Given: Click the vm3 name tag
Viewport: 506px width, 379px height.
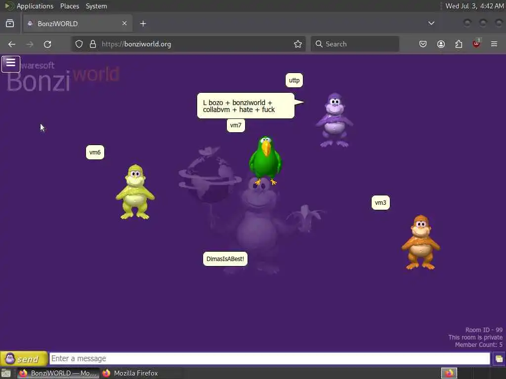Looking at the screenshot, I should point(380,203).
